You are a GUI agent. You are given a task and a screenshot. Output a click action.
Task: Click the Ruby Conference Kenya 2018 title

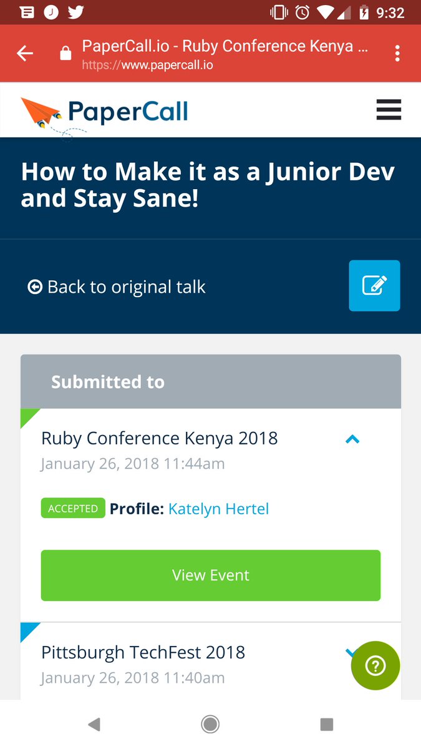coord(160,438)
